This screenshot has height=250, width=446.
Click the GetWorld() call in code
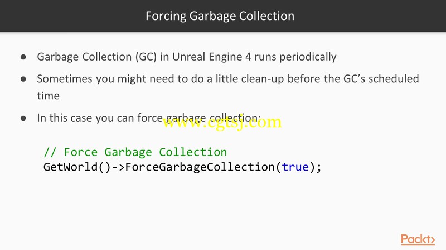77,167
